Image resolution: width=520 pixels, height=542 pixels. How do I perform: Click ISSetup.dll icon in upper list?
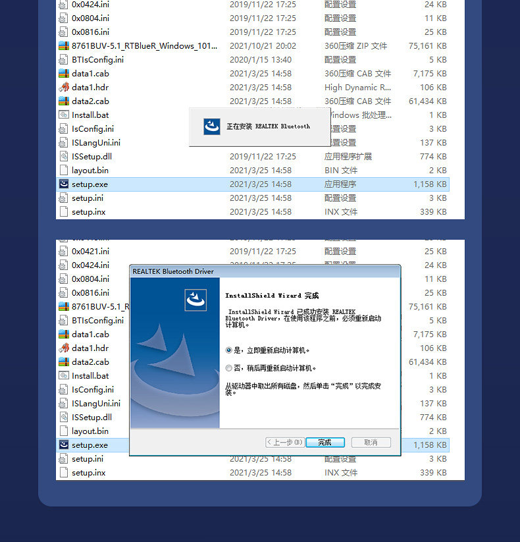pos(64,156)
